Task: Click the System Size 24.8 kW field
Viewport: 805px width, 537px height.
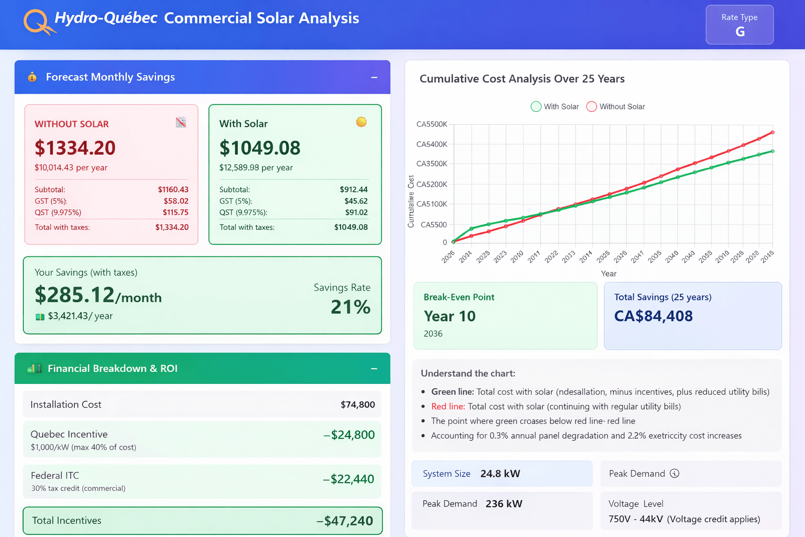Action: coord(502,474)
